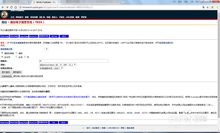Select the 死 radio button
This screenshot has width=220, height=133.
pyautogui.click(x=25, y=57)
